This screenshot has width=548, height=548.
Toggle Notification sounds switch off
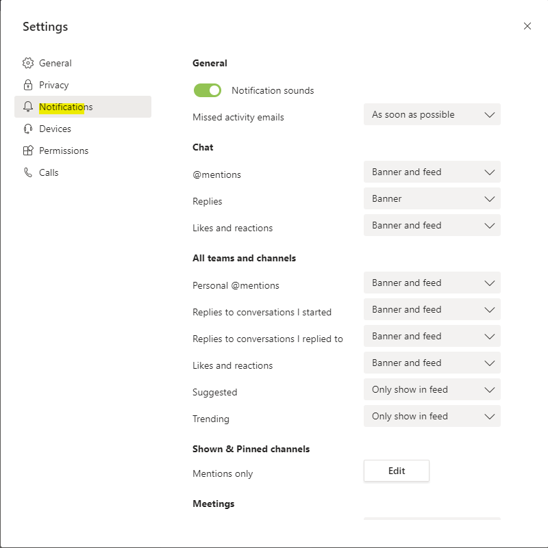click(208, 90)
